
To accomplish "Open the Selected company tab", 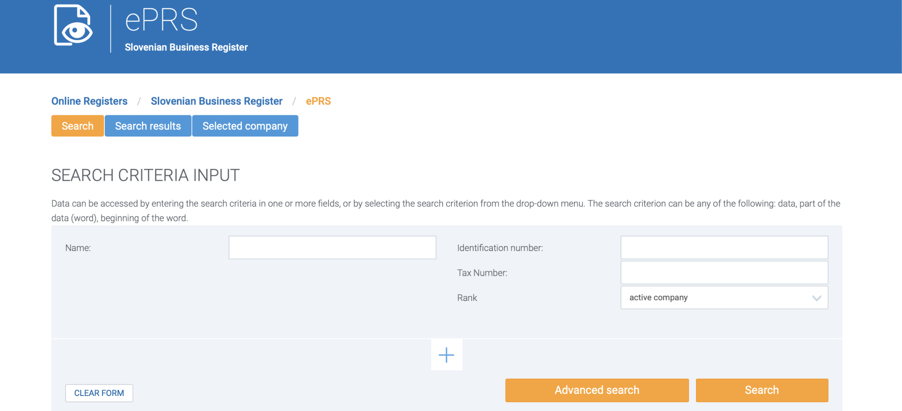I will click(x=245, y=126).
